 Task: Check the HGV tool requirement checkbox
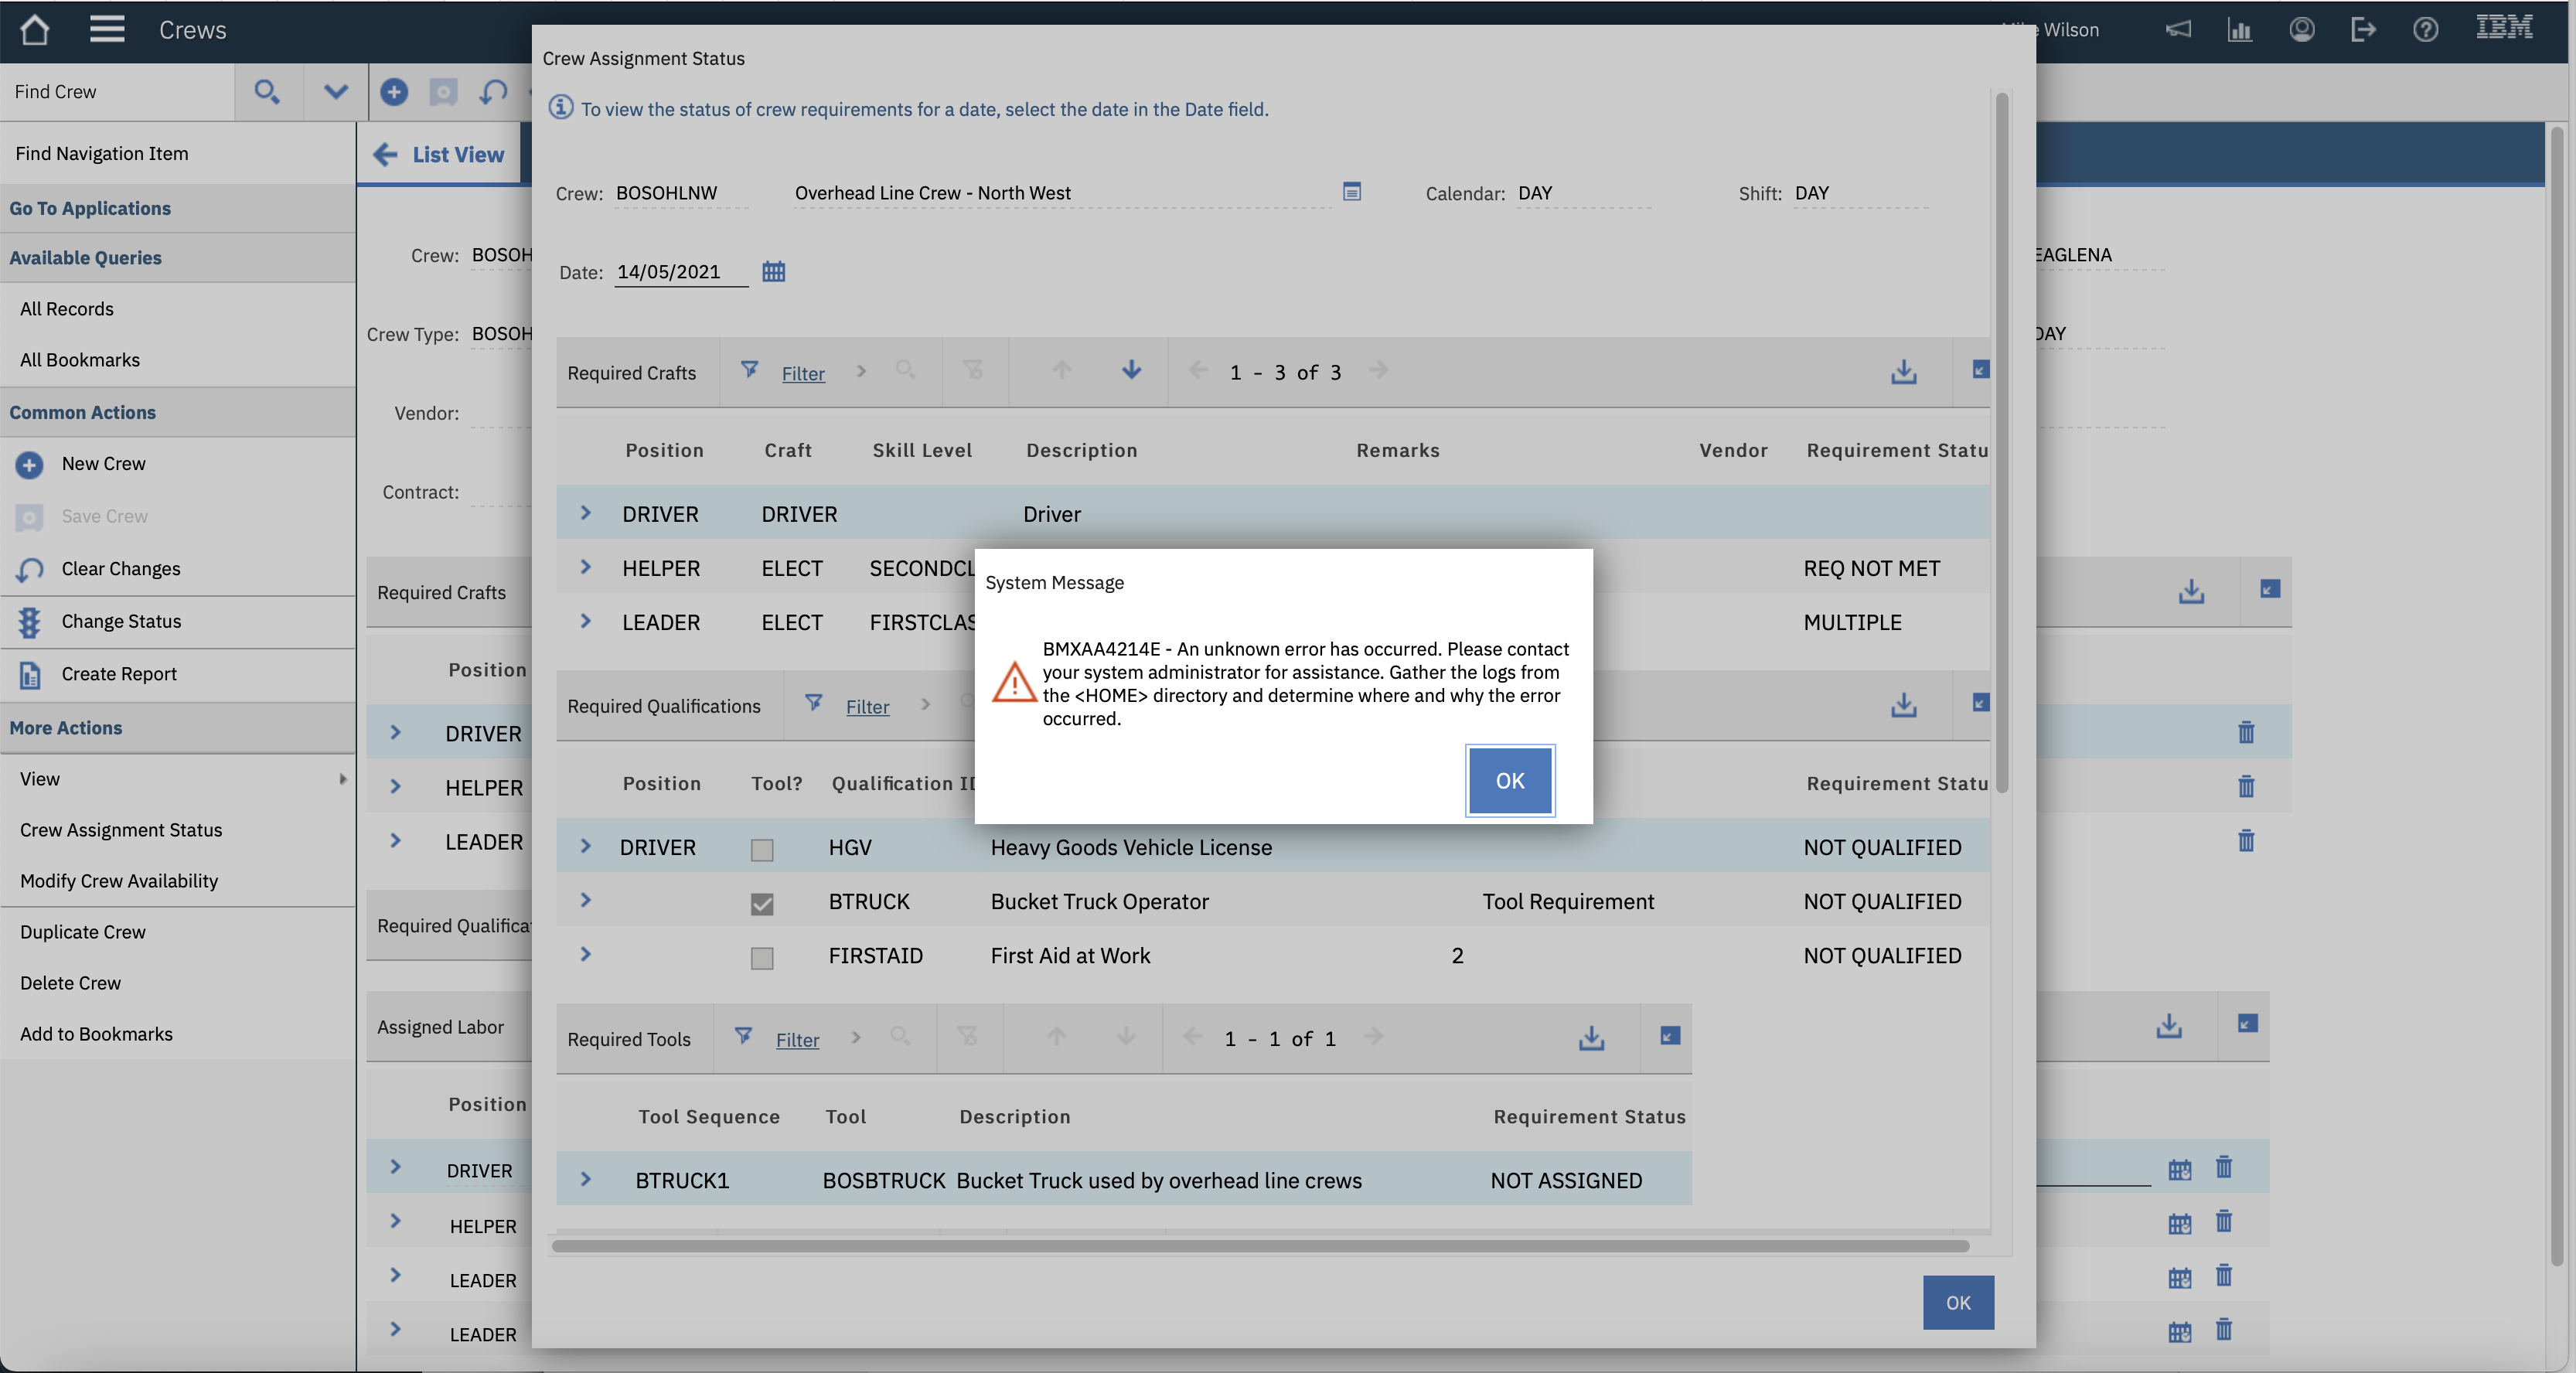pyautogui.click(x=762, y=850)
